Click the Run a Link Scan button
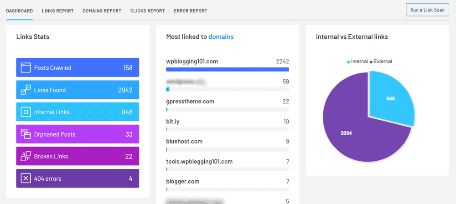The height and width of the screenshot is (204, 456). point(427,10)
